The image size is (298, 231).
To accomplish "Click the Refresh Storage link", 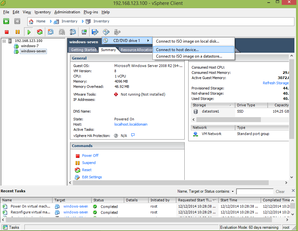I will coord(276,83).
